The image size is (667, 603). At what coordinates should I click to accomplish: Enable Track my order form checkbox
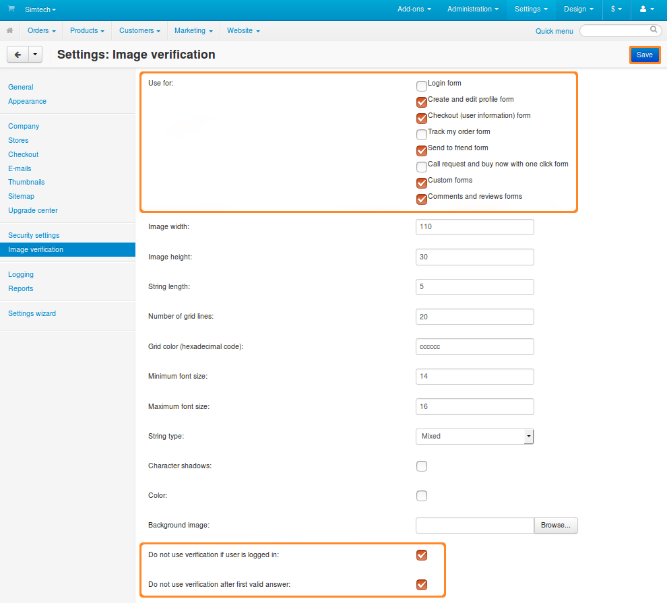click(422, 134)
